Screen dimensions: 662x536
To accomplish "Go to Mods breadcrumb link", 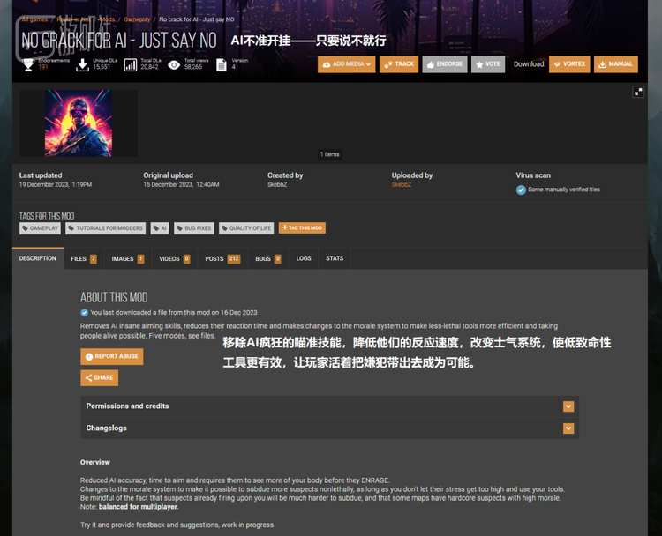I will 107,19.
